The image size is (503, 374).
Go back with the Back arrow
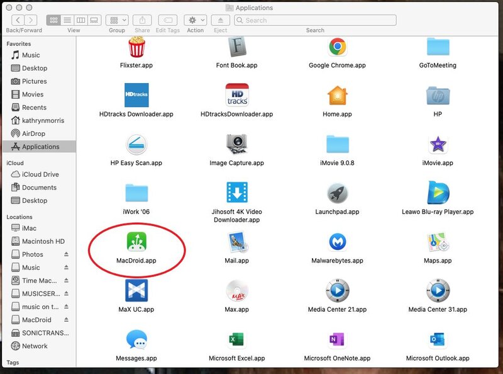point(18,20)
